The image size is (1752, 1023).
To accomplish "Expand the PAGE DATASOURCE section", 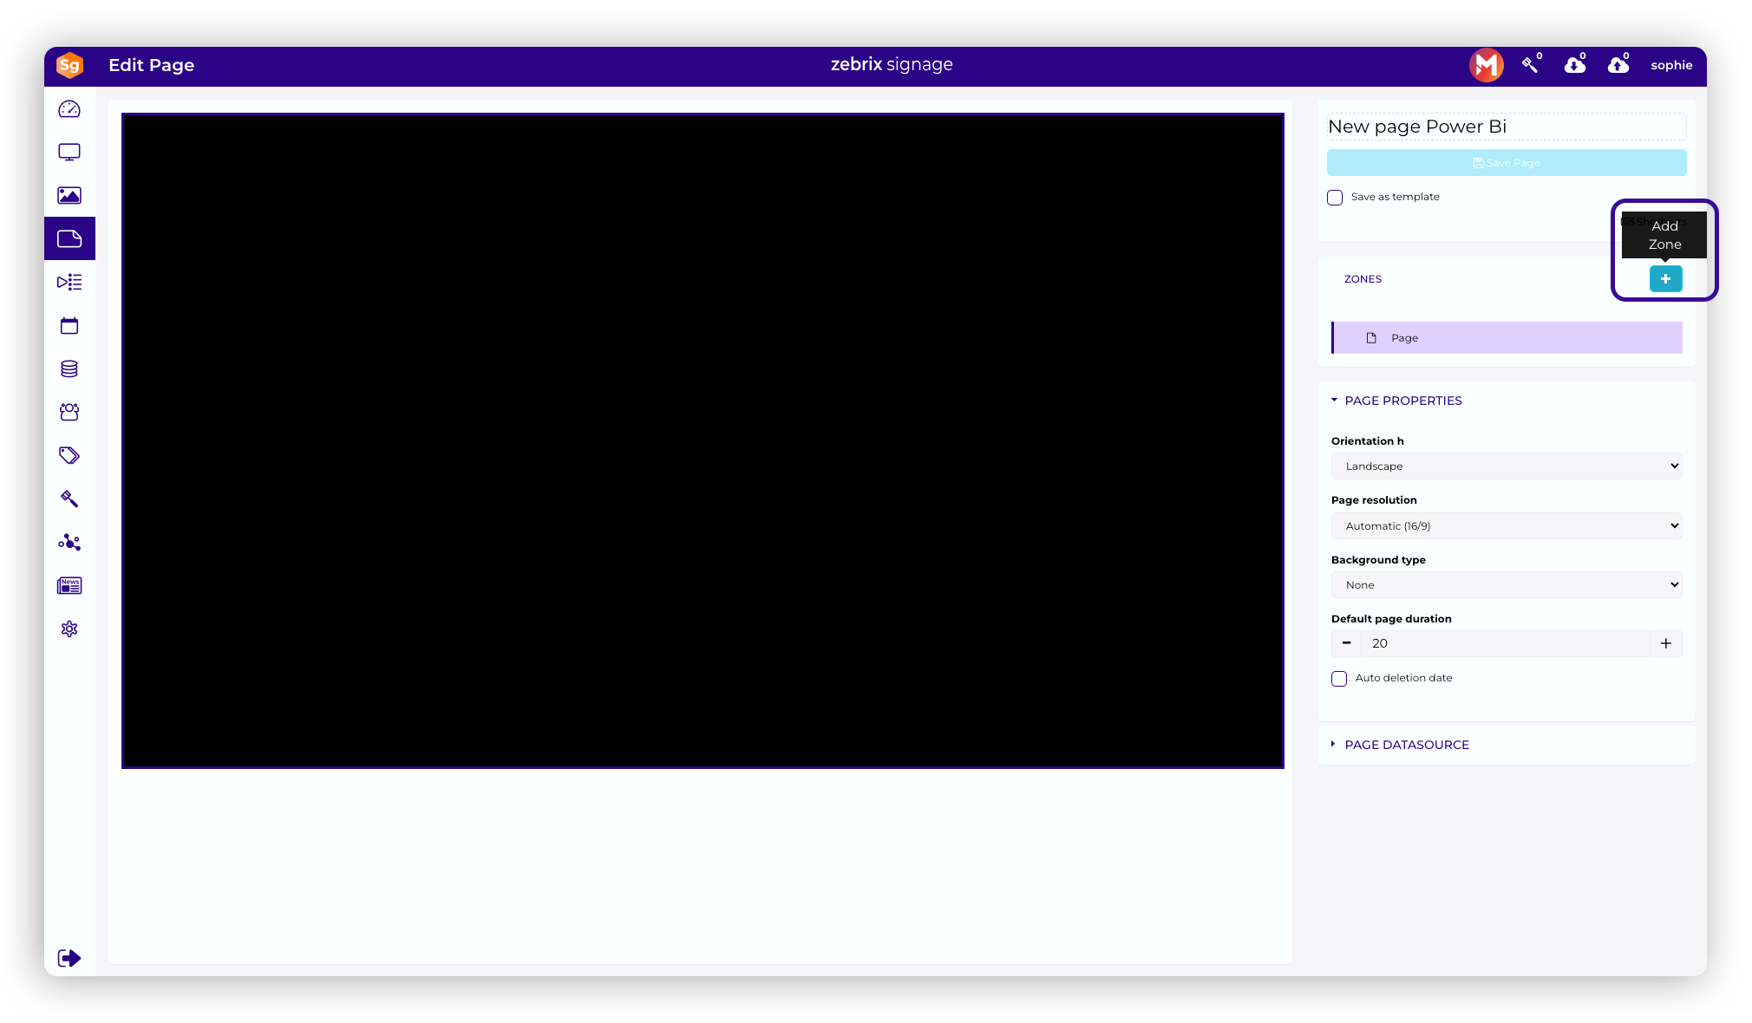I will tap(1406, 745).
